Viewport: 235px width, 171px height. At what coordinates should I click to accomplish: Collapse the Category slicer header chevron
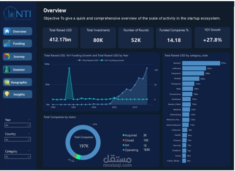(x=29, y=151)
